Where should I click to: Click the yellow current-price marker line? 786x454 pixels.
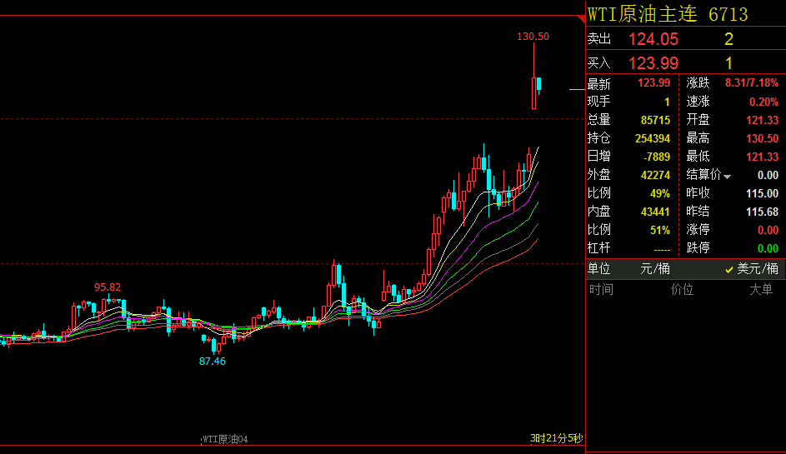pos(577,90)
